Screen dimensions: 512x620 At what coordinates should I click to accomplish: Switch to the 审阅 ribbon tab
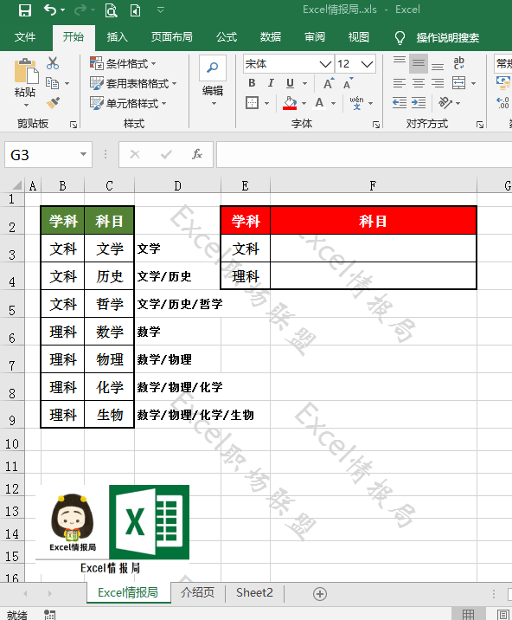click(315, 37)
